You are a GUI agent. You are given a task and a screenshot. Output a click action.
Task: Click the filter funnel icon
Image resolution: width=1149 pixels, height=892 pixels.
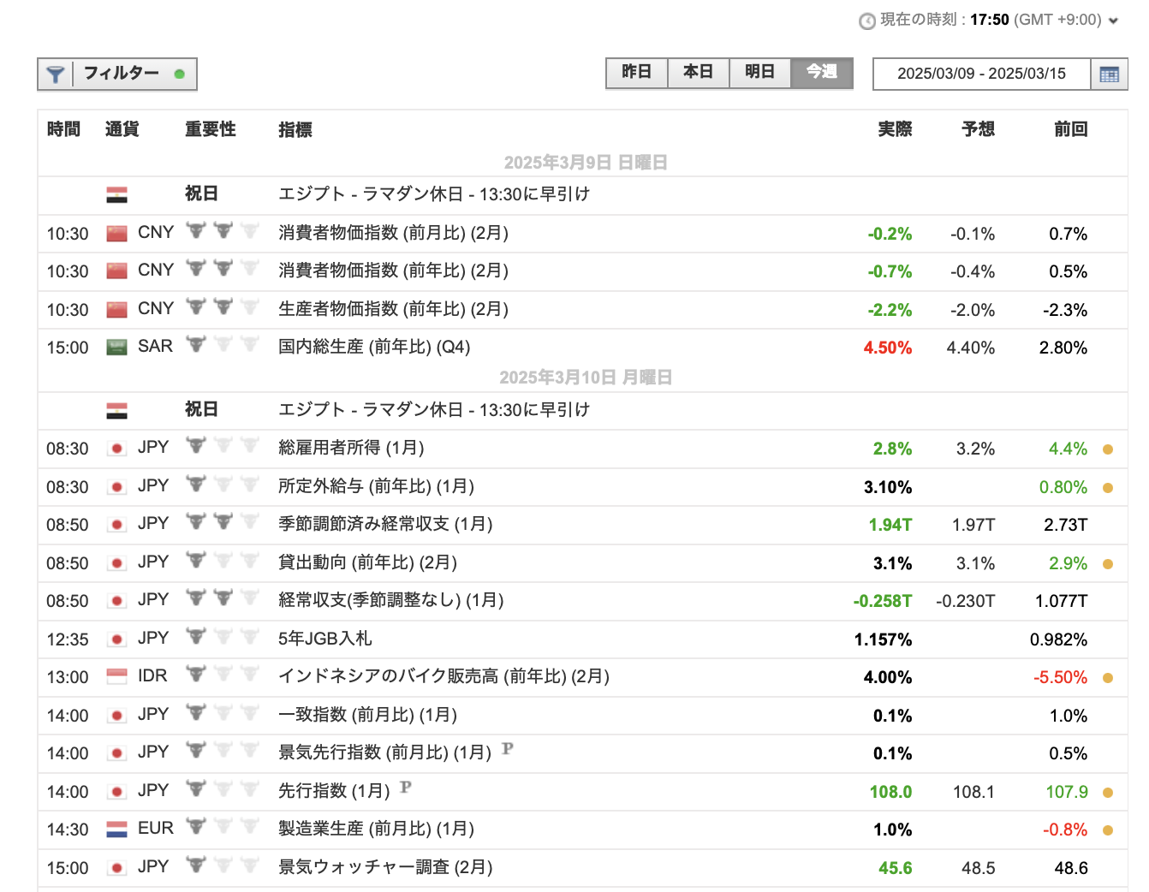[x=56, y=74]
